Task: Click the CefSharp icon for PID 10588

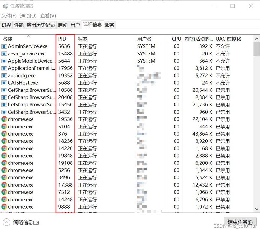Action: click(4, 90)
